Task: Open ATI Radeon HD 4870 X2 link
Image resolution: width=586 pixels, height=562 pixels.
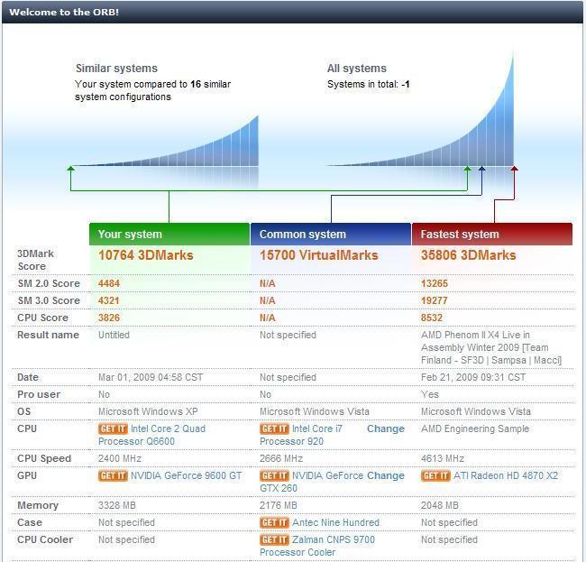Action: click(x=506, y=475)
